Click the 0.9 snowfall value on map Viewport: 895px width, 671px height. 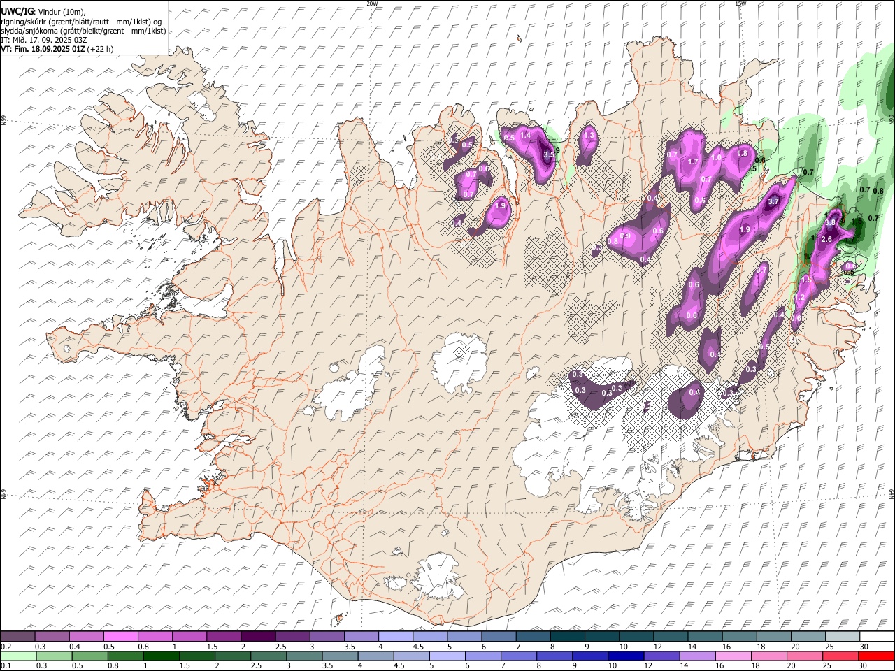tap(625, 236)
